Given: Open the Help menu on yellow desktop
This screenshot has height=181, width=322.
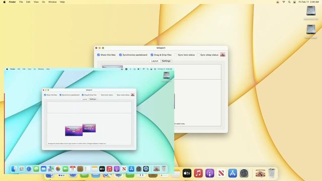Looking at the screenshot, I should [x=62, y=2].
